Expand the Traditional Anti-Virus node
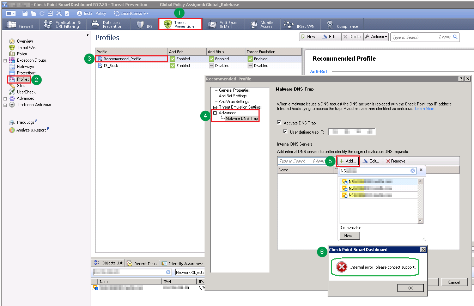Viewport: 474px width, 306px height. tap(5, 105)
